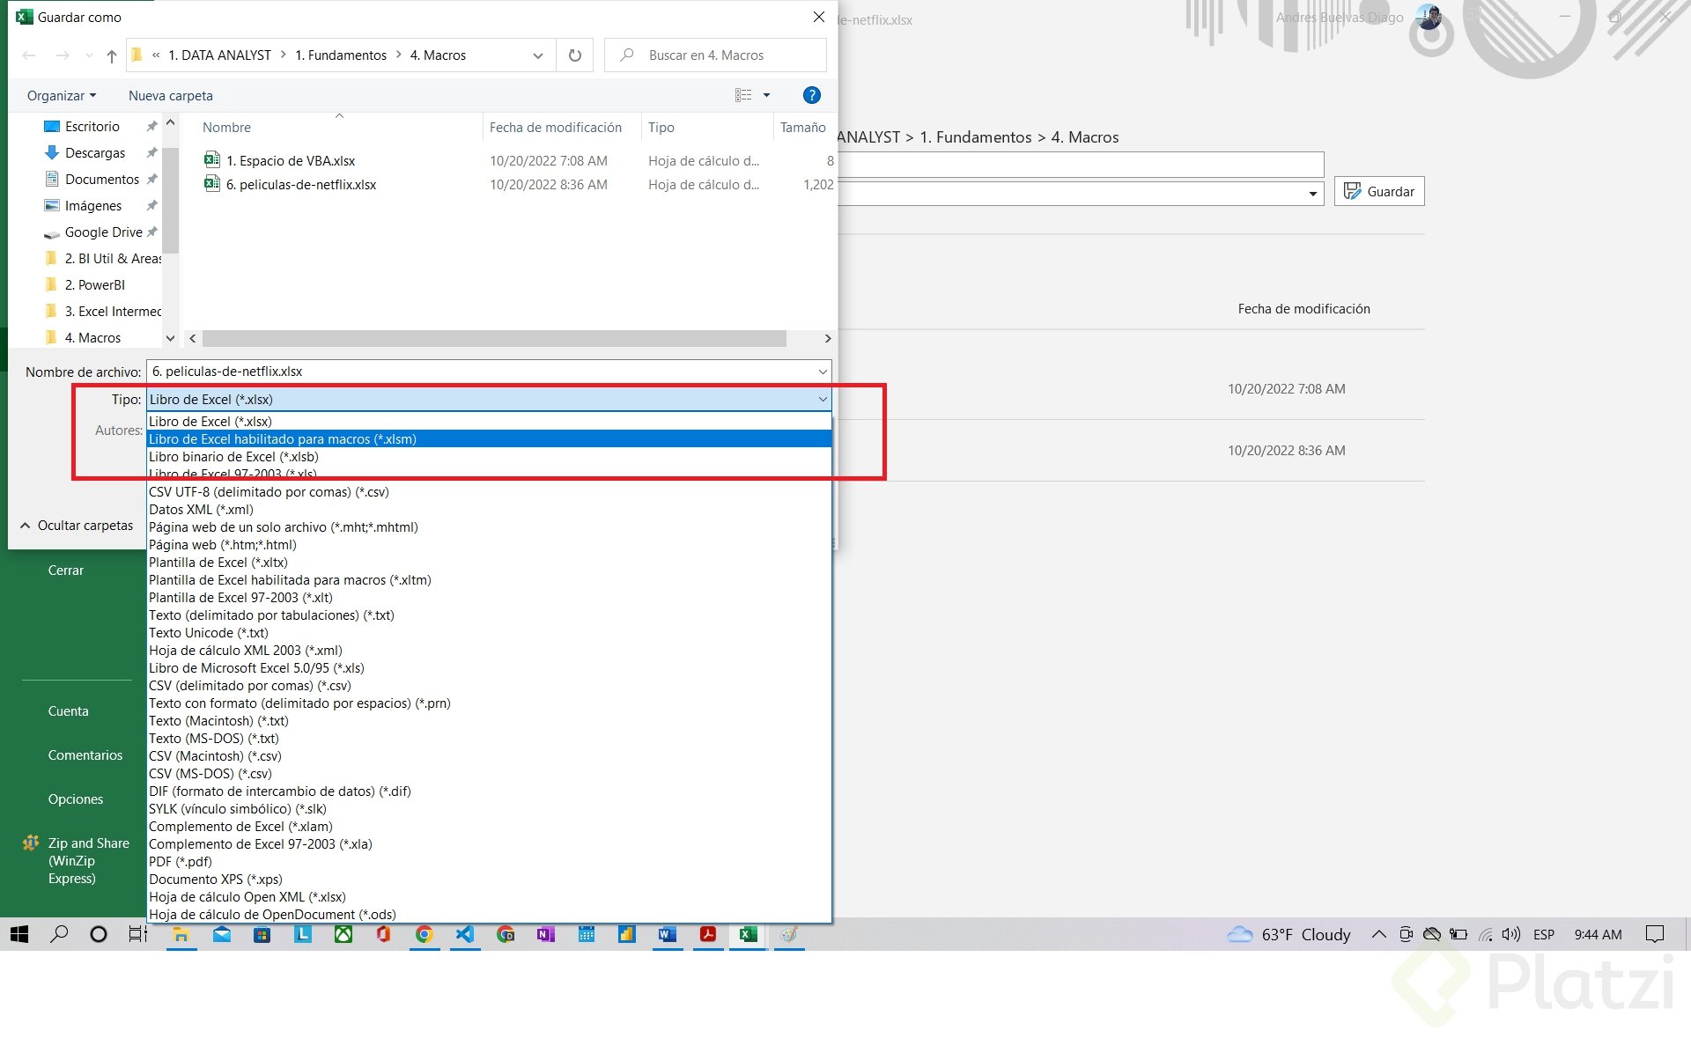Image resolution: width=1691 pixels, height=1038 pixels.
Task: Collapse the Tipo file type dropdown
Action: (x=822, y=400)
